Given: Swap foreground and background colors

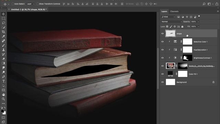Looking at the screenshot, I should (5, 107).
